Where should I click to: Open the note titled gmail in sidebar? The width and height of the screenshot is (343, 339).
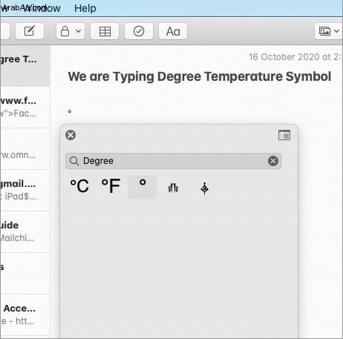pos(24,190)
